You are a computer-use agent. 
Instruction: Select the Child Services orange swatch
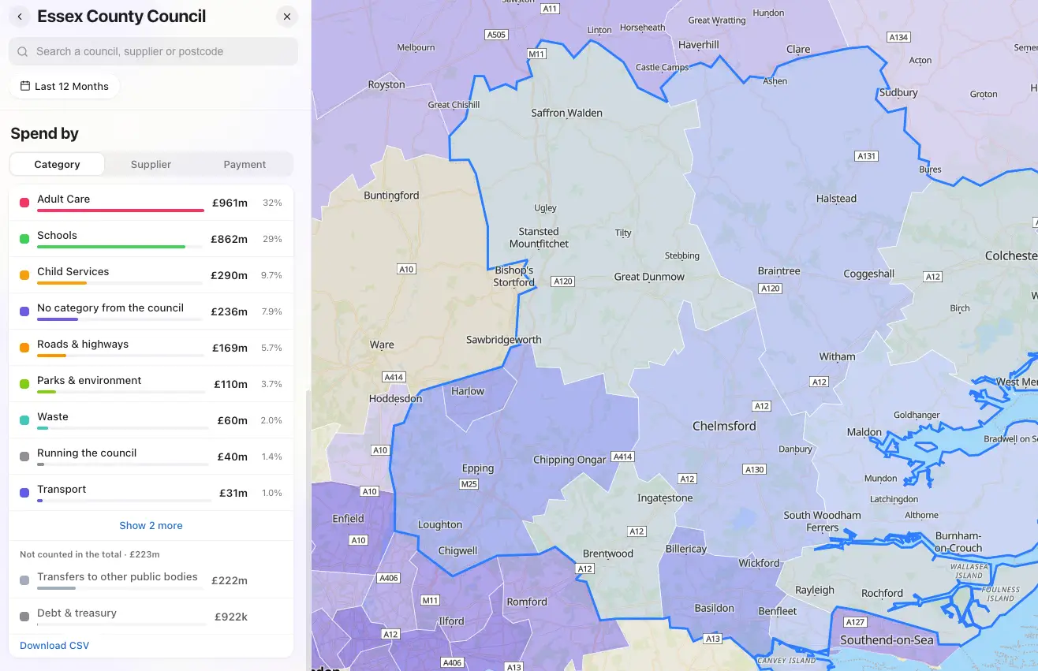24,275
